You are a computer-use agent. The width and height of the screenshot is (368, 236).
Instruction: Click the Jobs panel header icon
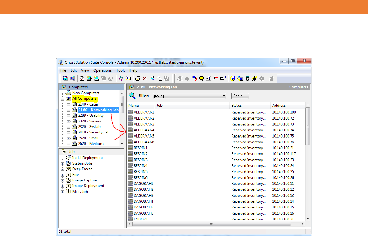(x=64, y=151)
